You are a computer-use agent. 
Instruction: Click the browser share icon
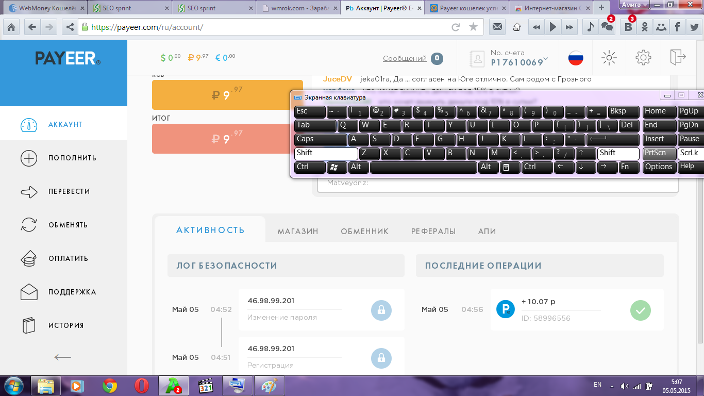pyautogui.click(x=70, y=27)
